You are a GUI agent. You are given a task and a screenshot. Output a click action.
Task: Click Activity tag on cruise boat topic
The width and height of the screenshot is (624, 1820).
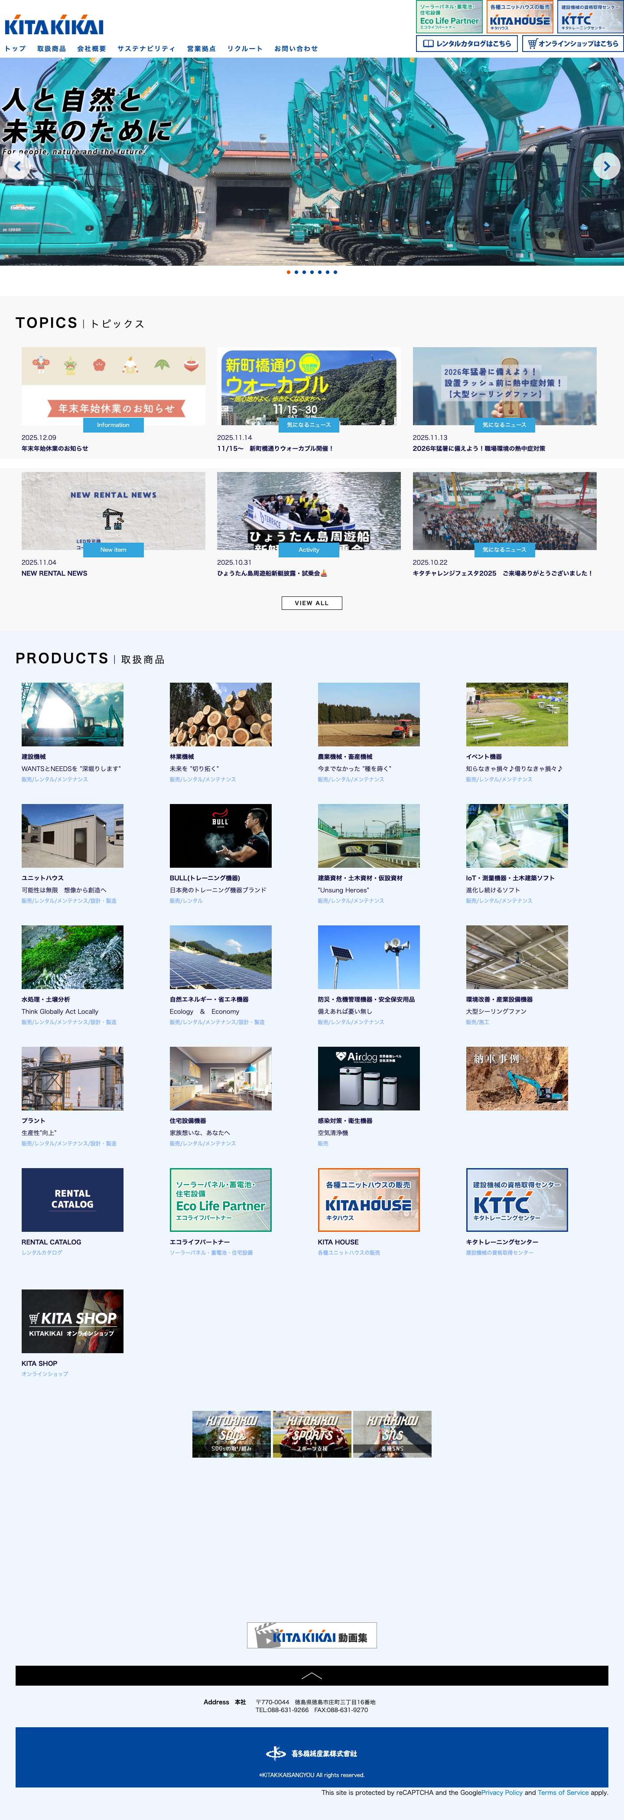tap(309, 550)
